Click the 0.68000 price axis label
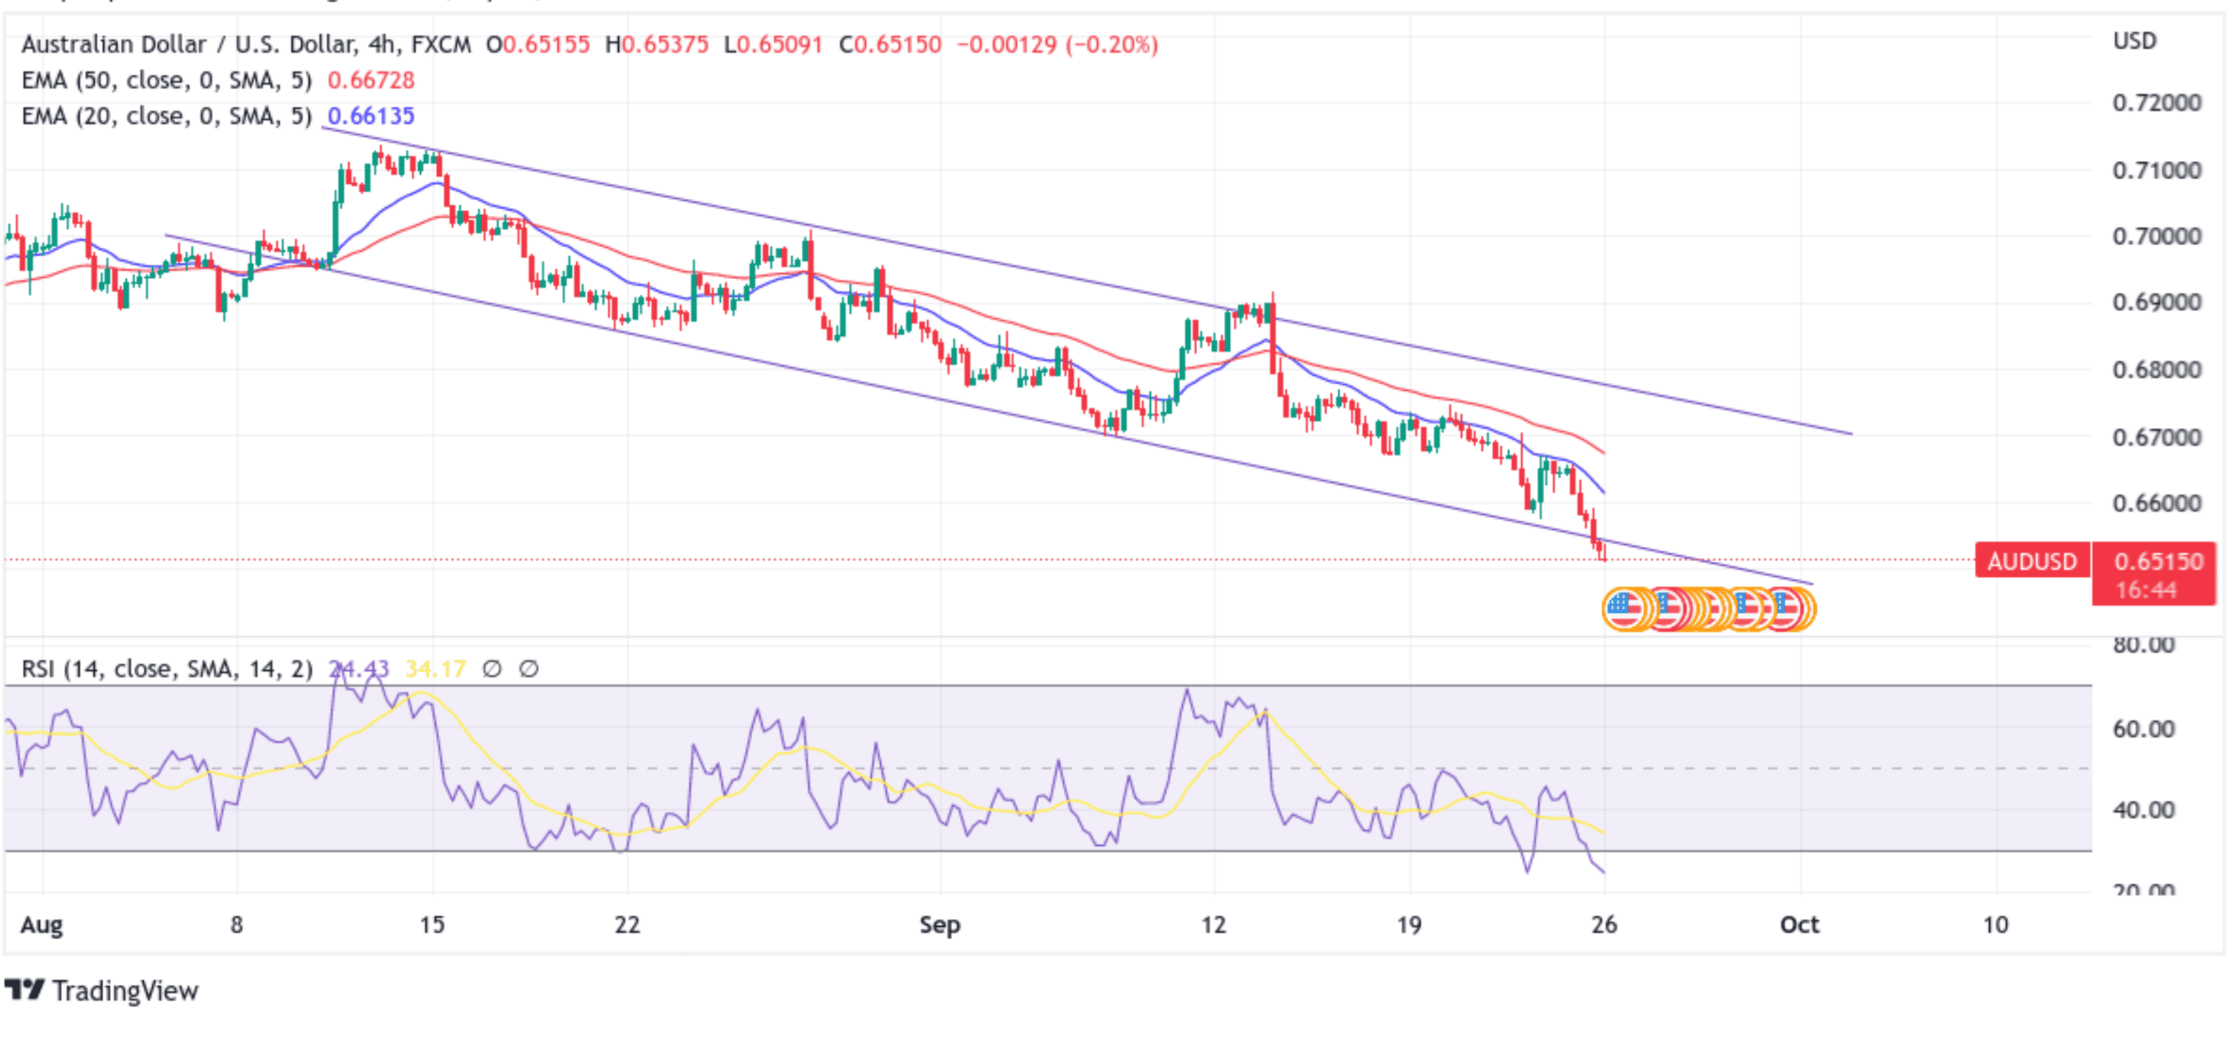Image resolution: width=2229 pixels, height=1058 pixels. pos(2156,370)
